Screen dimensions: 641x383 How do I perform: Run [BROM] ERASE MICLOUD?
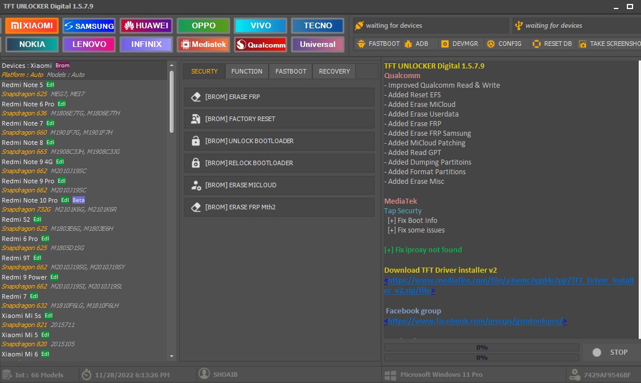tap(279, 185)
